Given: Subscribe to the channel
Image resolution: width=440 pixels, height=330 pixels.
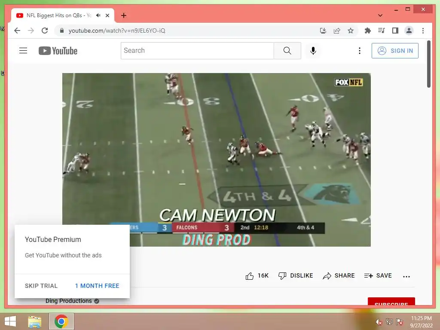Looking at the screenshot, I should (391, 302).
